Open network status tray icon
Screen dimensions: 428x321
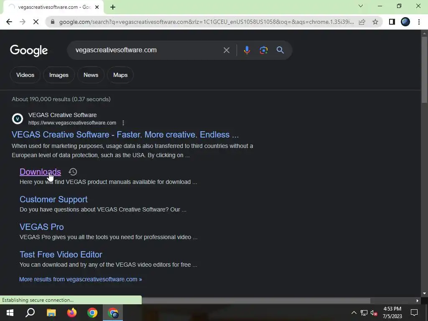[364, 313]
